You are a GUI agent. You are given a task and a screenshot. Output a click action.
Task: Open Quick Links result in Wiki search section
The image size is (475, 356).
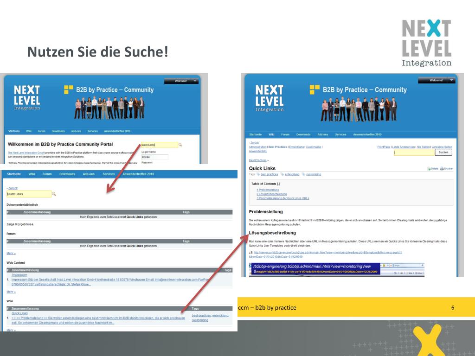click(x=19, y=313)
